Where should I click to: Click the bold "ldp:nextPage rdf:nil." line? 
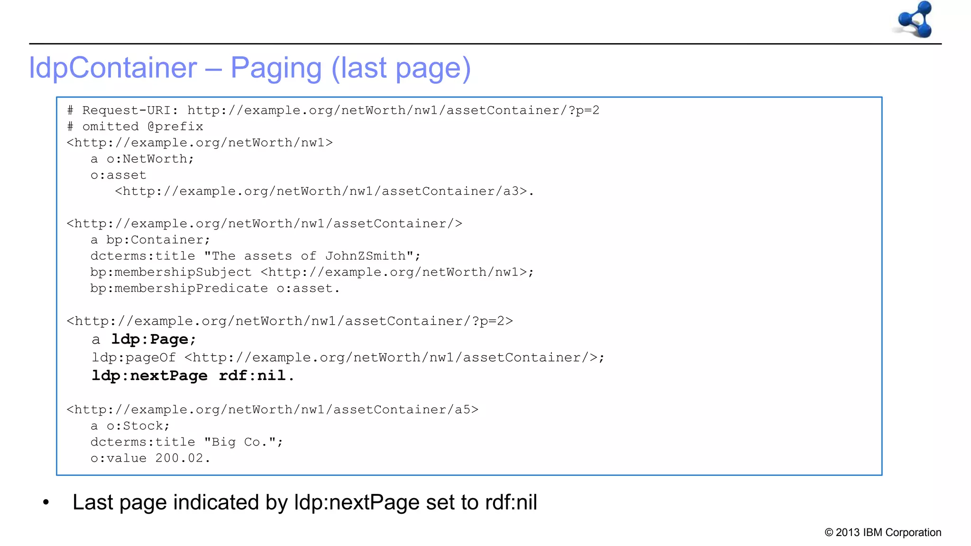click(193, 376)
